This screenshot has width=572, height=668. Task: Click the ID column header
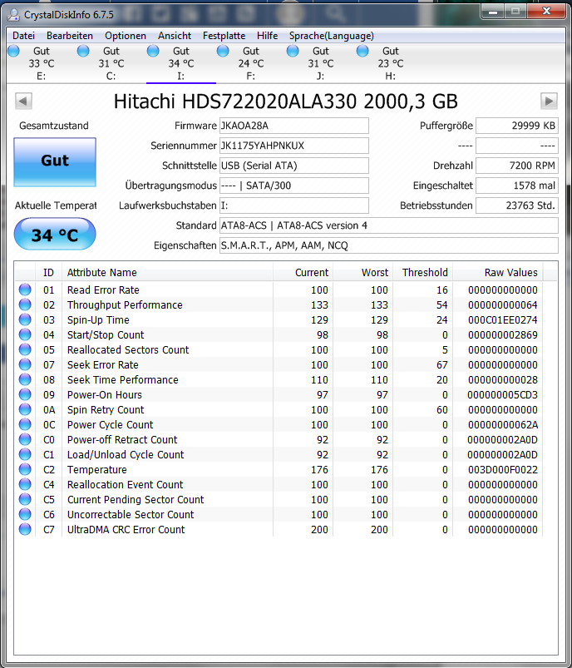coord(48,272)
